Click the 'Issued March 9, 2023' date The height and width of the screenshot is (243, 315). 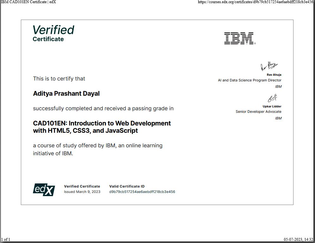[x=82, y=192]
